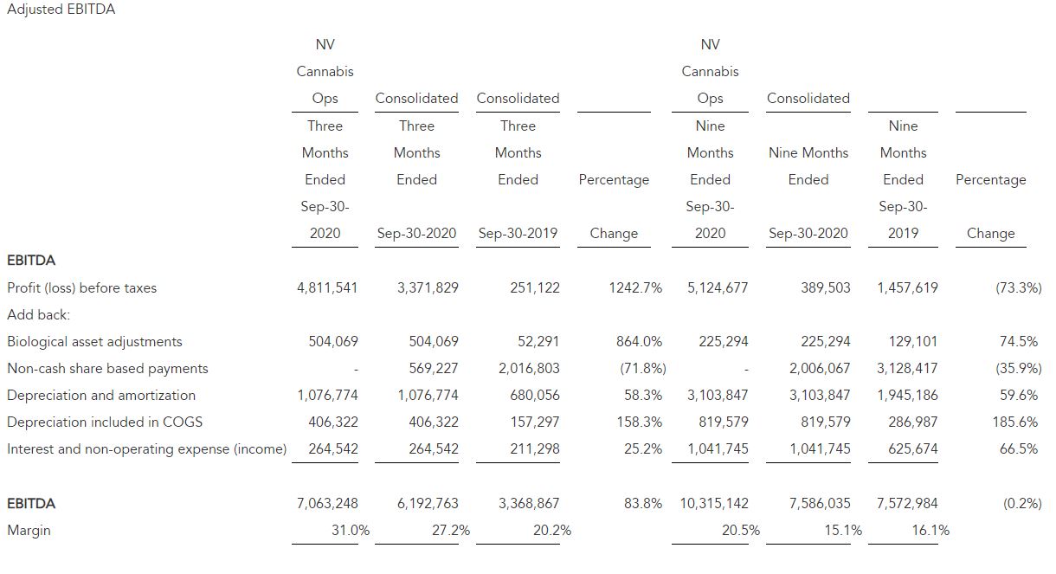The image size is (1056, 574).
Task: Select the Profit (loss) before taxes row label
Action: pos(81,288)
